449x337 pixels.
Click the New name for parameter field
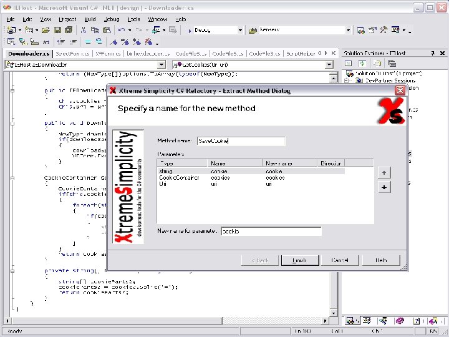tap(271, 232)
